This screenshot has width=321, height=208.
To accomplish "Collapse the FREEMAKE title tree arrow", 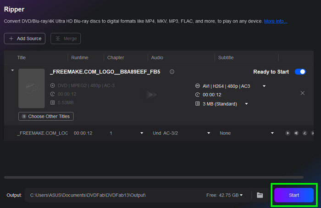I will point(12,70).
